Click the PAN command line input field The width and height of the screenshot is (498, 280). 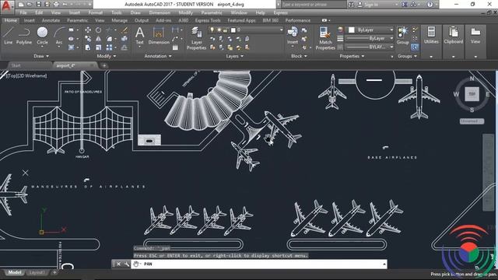pyautogui.click(x=259, y=264)
